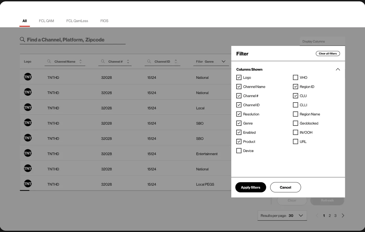Click the TNT logo in the Local PEGS row
This screenshot has height=232, width=365.
click(28, 183)
